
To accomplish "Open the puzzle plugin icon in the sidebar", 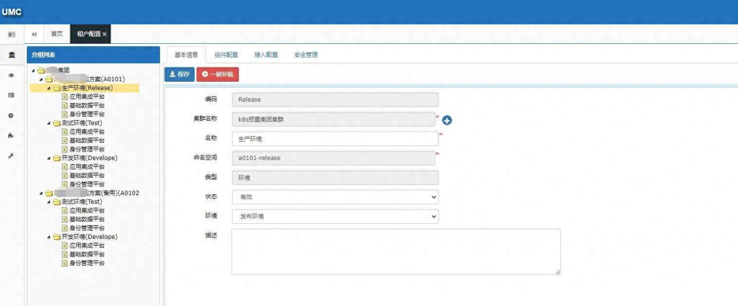I will click(11, 136).
